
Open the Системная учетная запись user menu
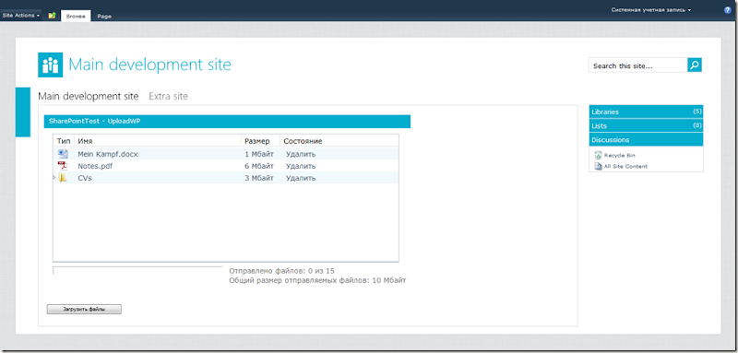pyautogui.click(x=651, y=9)
